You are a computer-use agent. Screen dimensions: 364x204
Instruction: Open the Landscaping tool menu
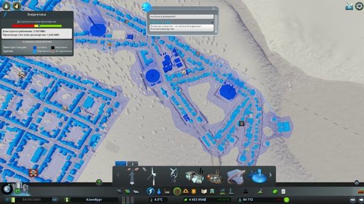260,192
